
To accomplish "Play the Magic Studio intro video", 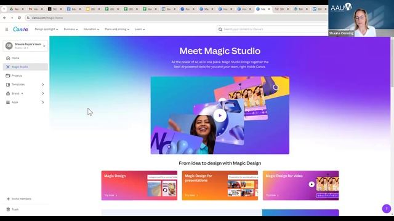I will [x=220, y=115].
